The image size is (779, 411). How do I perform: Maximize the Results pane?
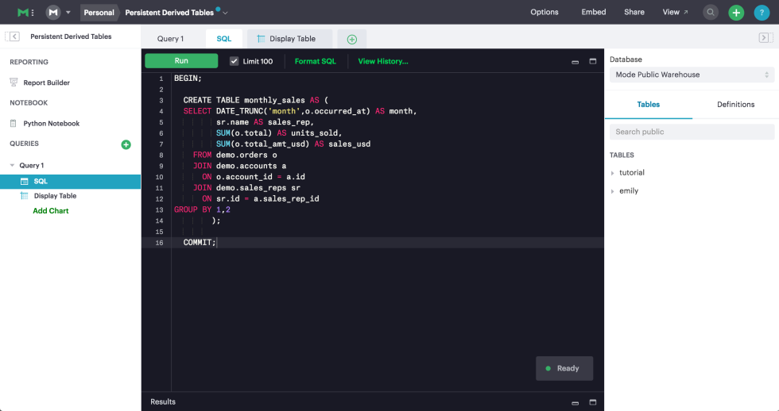(x=593, y=402)
